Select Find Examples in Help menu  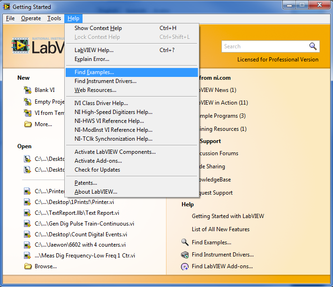pyautogui.click(x=94, y=72)
